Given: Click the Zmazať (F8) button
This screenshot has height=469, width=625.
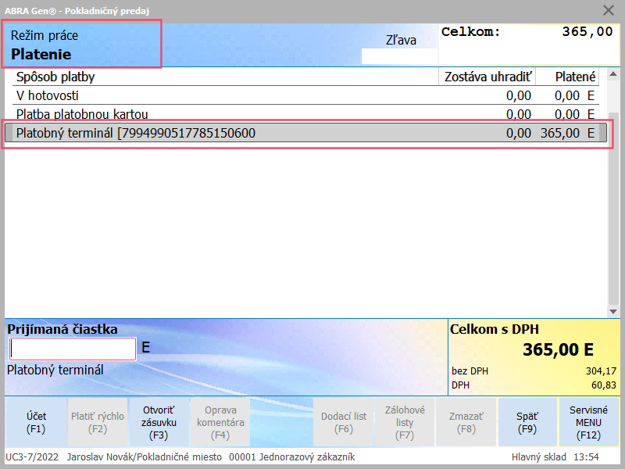Looking at the screenshot, I should (x=466, y=422).
